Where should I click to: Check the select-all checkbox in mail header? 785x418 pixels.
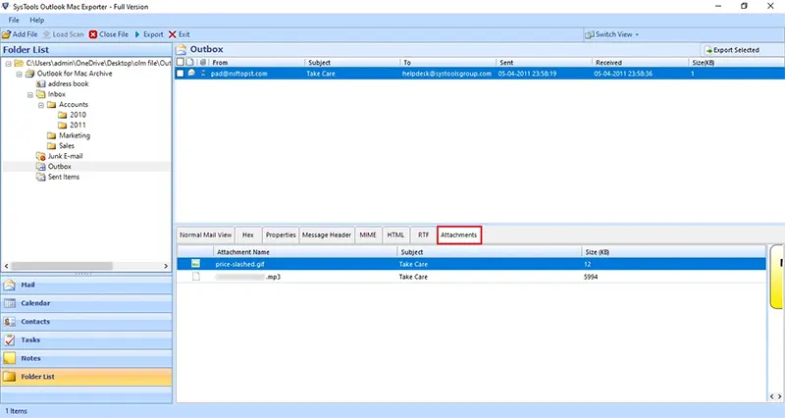tap(181, 63)
